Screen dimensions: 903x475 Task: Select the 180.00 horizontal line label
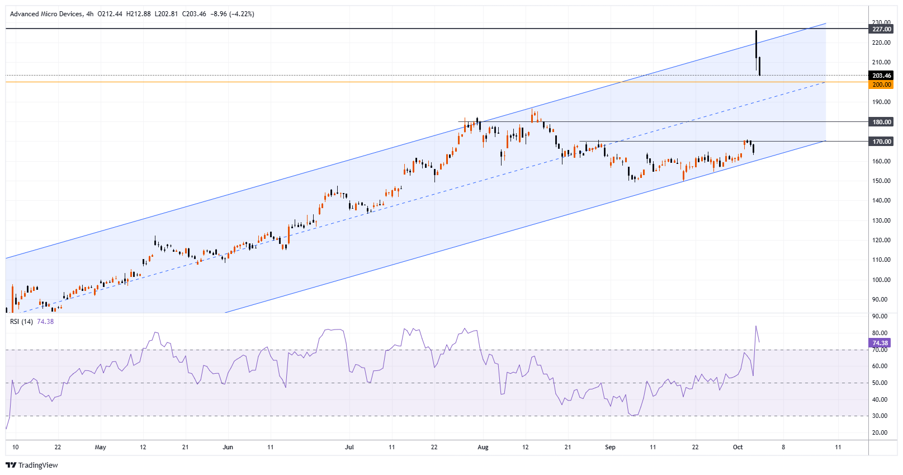[881, 122]
